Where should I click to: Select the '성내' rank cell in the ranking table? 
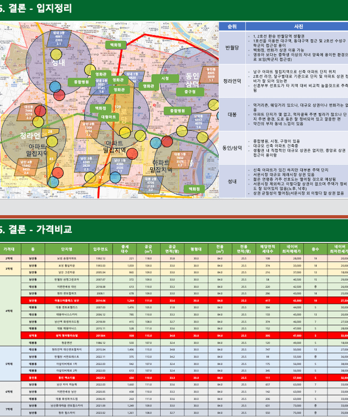pos(232,182)
